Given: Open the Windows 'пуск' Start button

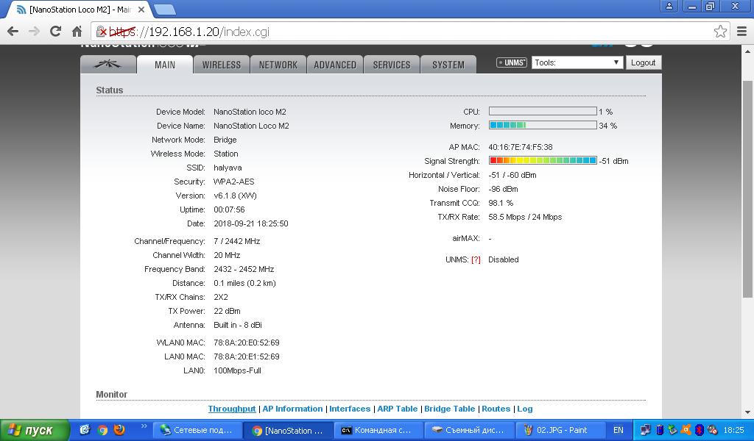Looking at the screenshot, I should click(x=34, y=430).
